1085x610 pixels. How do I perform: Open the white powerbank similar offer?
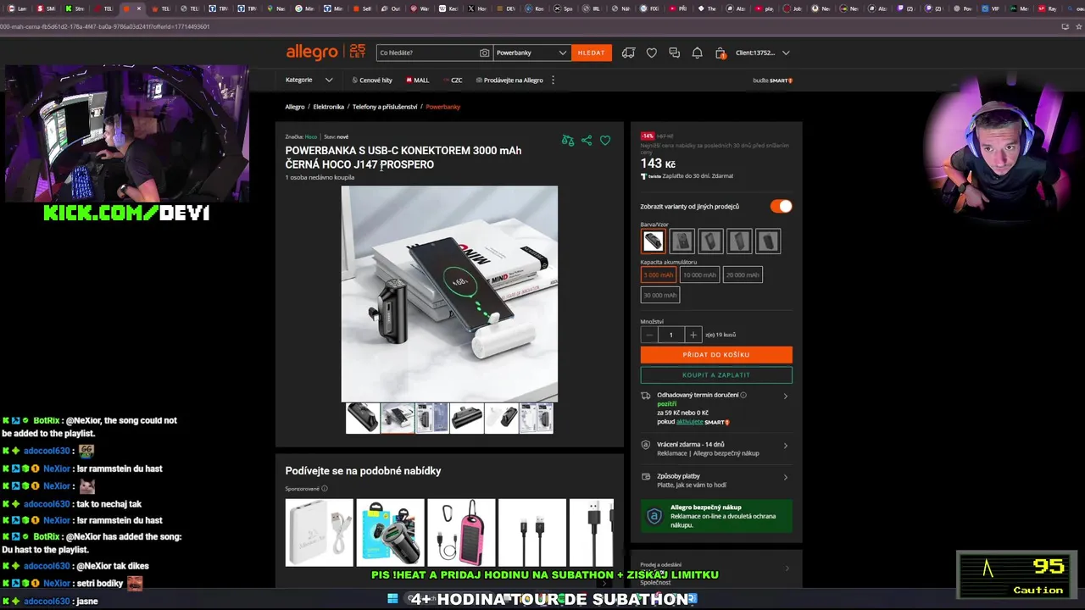point(319,532)
